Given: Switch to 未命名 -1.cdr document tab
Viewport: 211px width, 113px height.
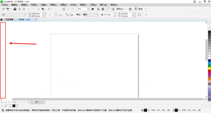Looking at the screenshot, I should (x=24, y=19).
